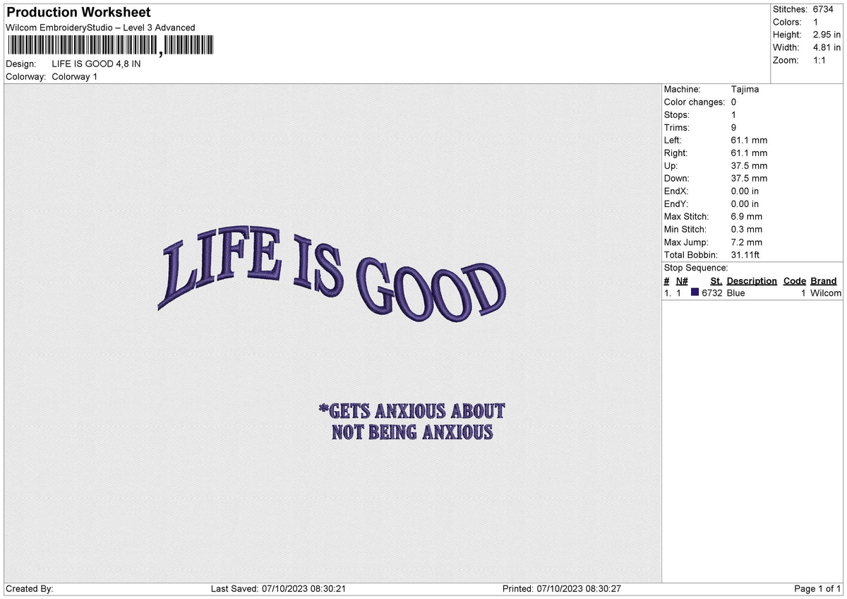
Task: Select the Color changes value 0
Action: point(734,102)
